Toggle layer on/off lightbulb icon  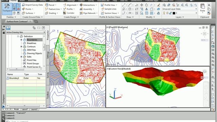coord(164,13)
